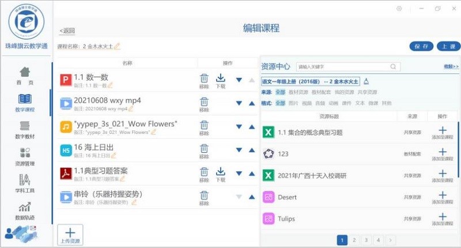Open 学科工具 icon in sidebar
Image resolution: width=461 pixels, height=248 pixels.
[x=25, y=180]
